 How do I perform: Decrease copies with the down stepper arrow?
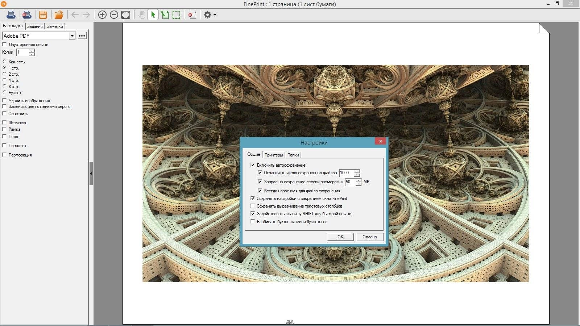32,54
